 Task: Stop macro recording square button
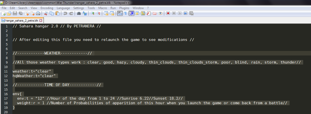(174, 13)
